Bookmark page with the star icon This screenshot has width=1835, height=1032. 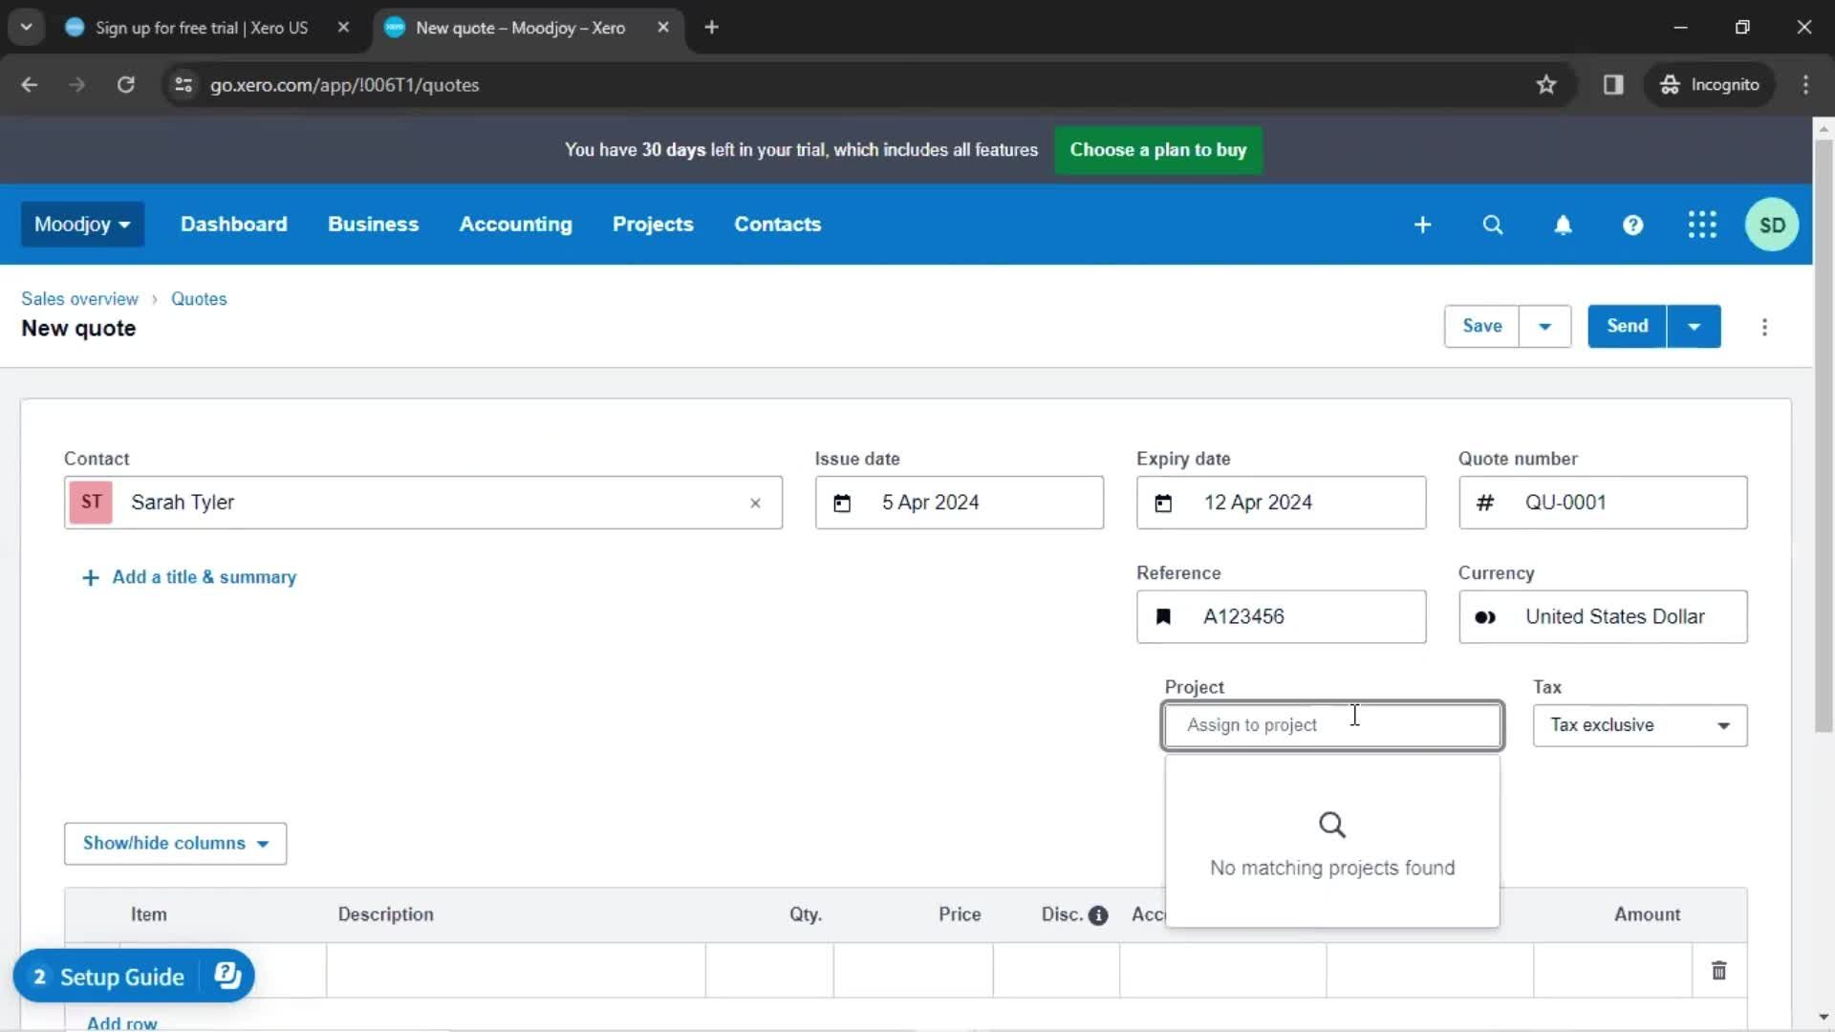tap(1546, 85)
